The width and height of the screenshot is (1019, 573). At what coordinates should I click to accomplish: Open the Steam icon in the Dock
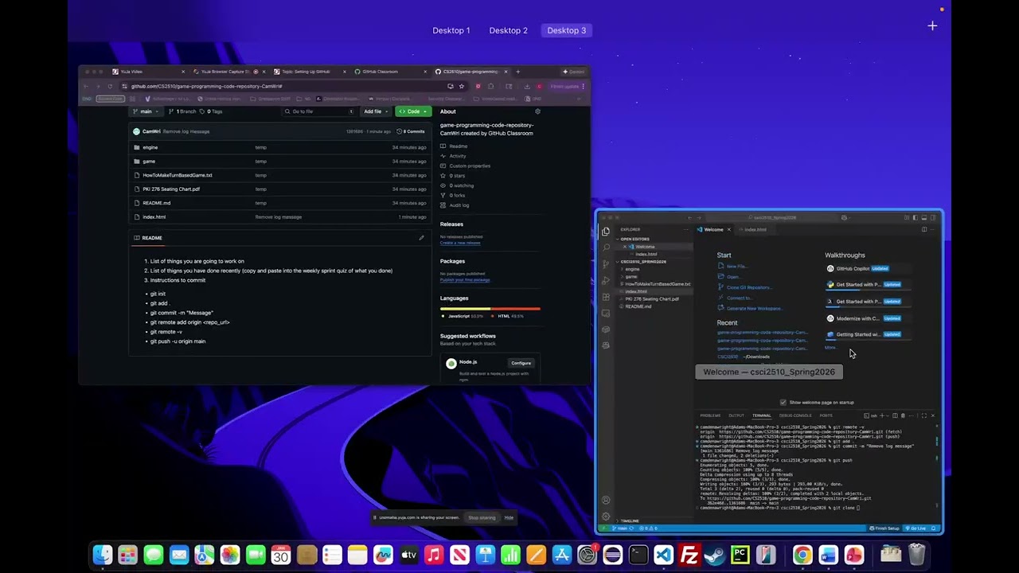715,555
